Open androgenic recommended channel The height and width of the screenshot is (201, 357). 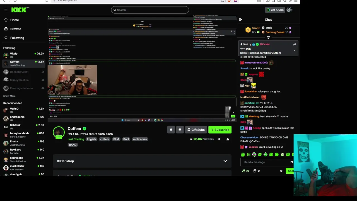pos(24,118)
